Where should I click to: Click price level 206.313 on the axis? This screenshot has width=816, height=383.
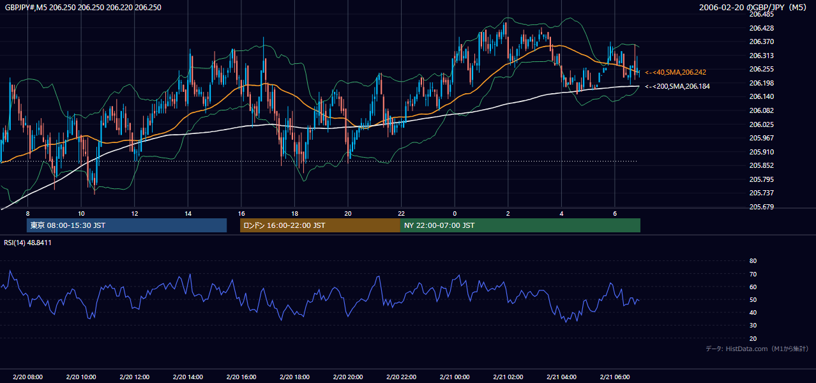click(761, 56)
